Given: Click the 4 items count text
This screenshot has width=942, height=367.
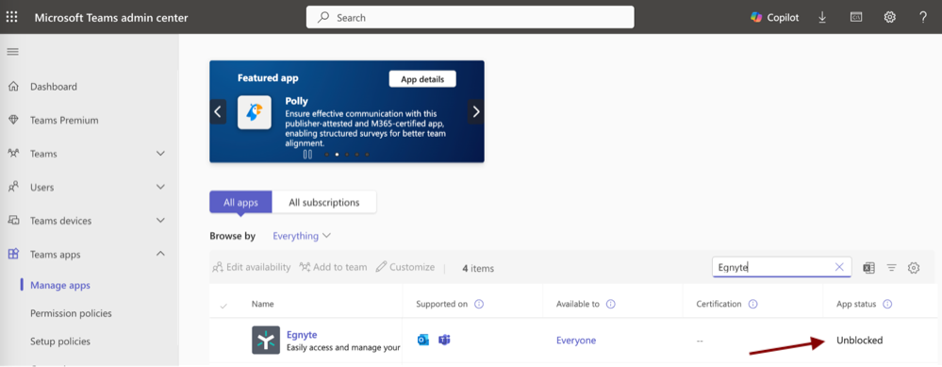Looking at the screenshot, I should click(478, 269).
